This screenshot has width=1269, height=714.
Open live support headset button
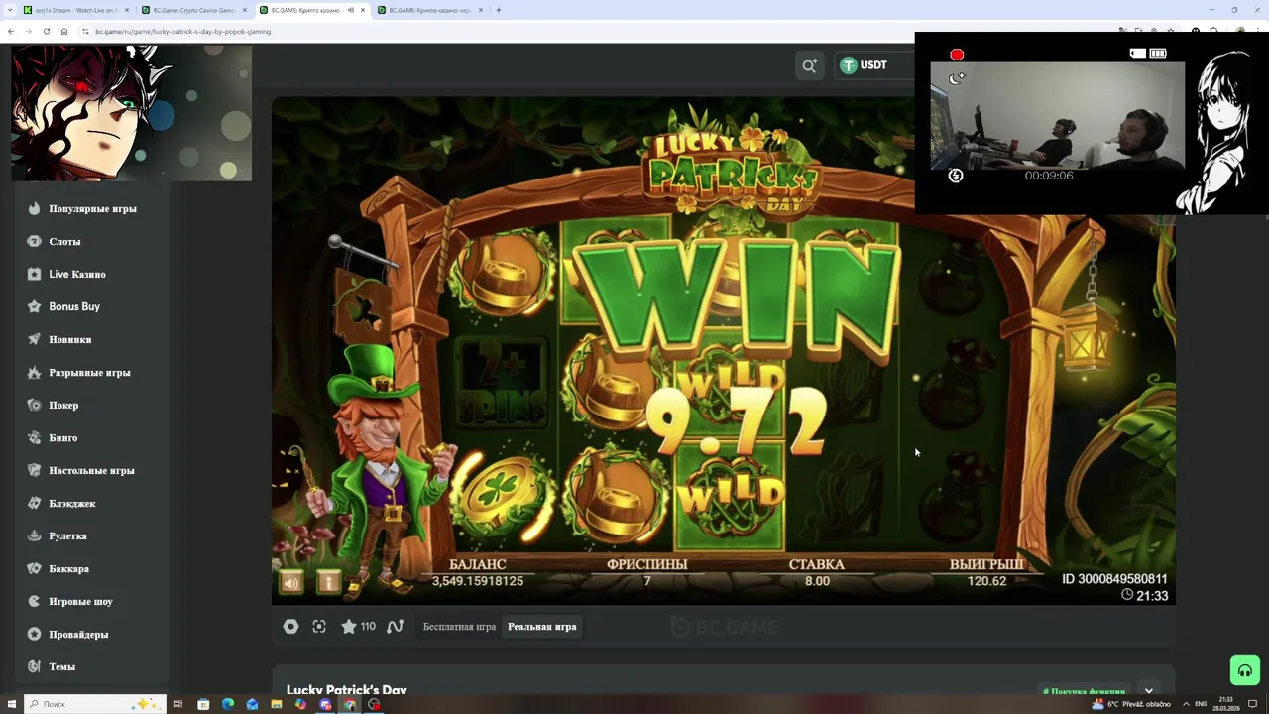[x=1245, y=670]
